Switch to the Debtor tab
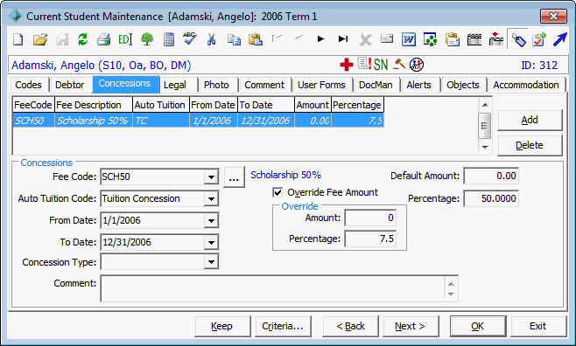Screen dimensions: 576x346 (x=70, y=85)
